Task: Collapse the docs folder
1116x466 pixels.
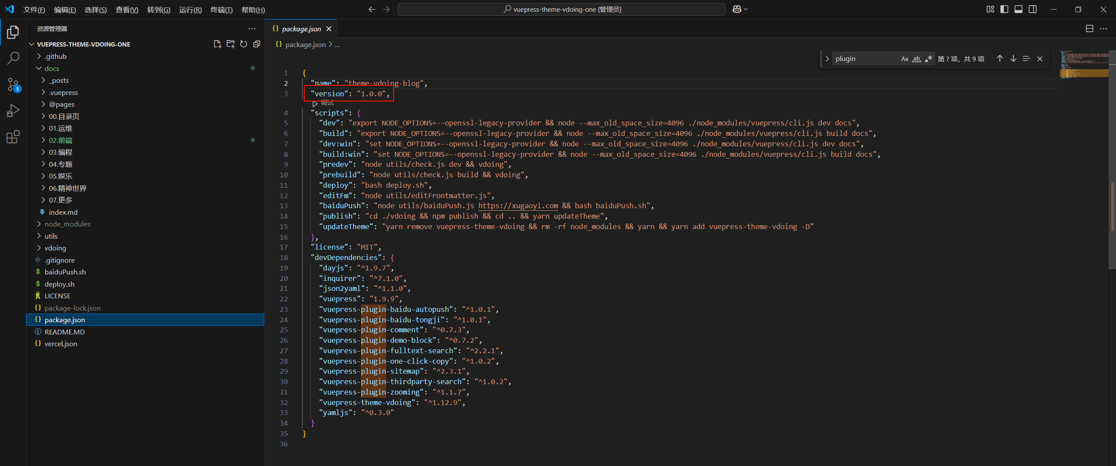Action: click(x=145, y=68)
